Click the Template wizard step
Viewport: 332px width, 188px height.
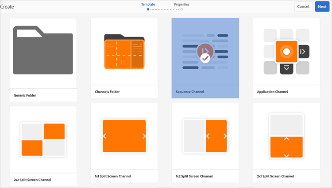pos(148,4)
